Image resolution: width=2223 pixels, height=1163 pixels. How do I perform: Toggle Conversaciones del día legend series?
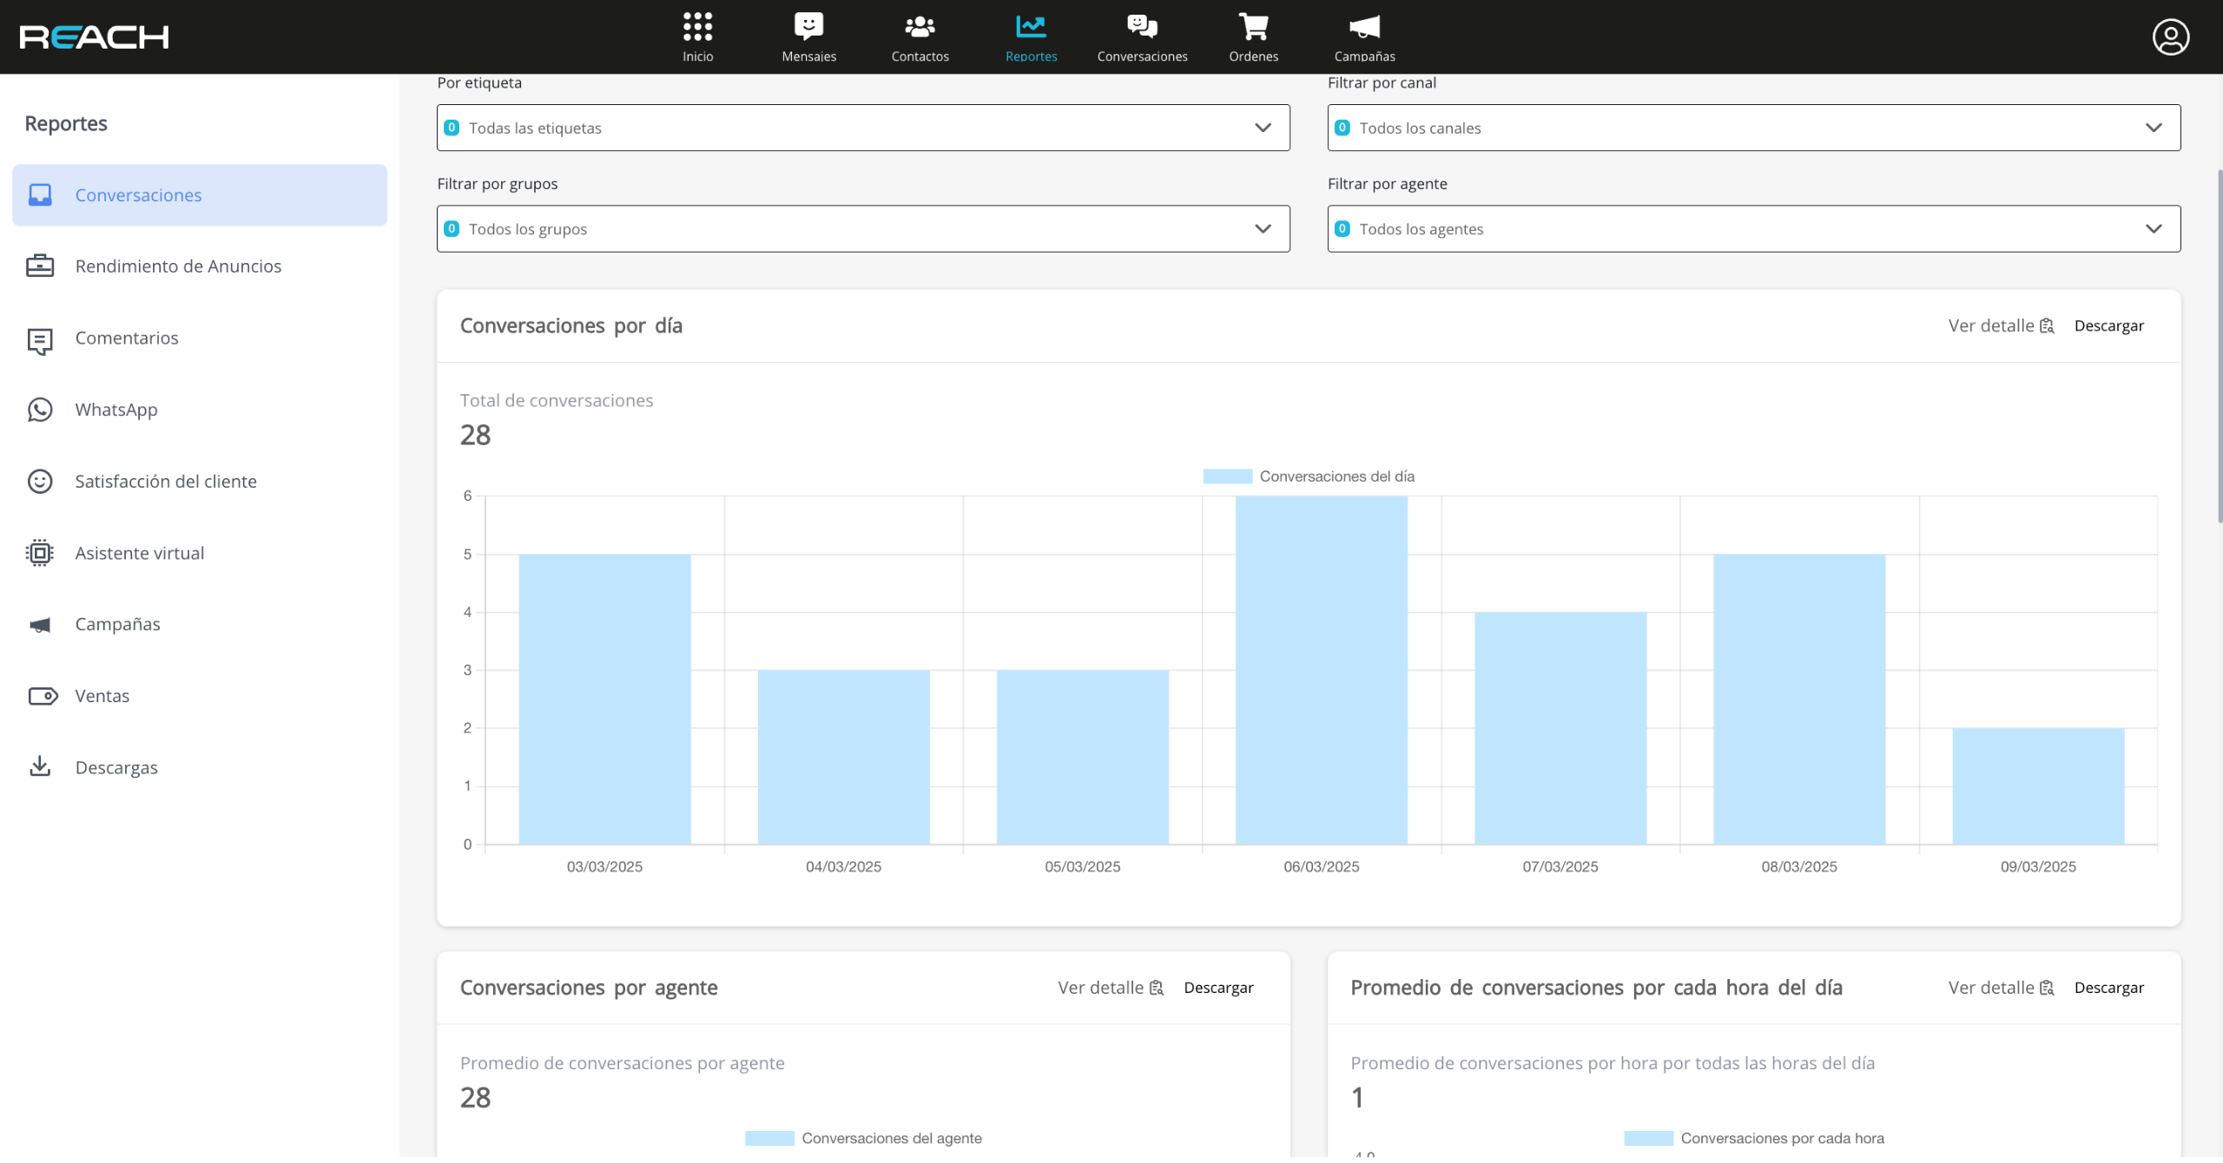(x=1308, y=476)
